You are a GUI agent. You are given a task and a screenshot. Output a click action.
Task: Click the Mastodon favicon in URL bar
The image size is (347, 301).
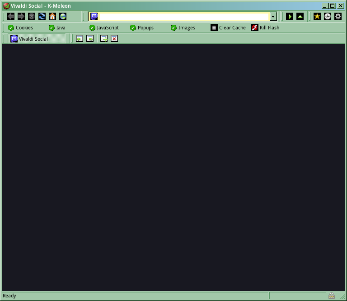(94, 16)
